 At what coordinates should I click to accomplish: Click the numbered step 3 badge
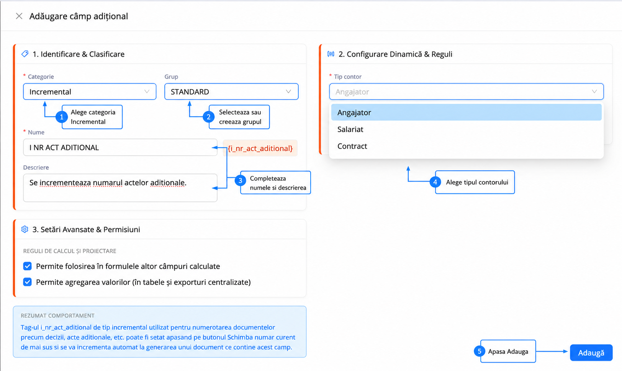[x=240, y=181]
